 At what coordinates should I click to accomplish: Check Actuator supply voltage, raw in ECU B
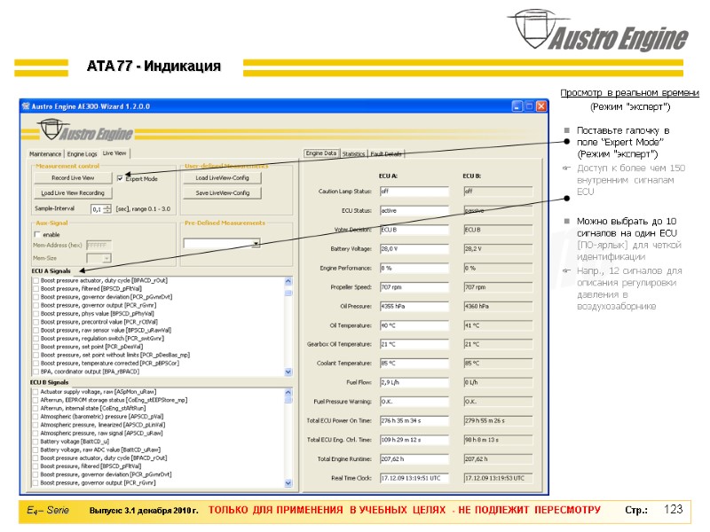tap(35, 392)
